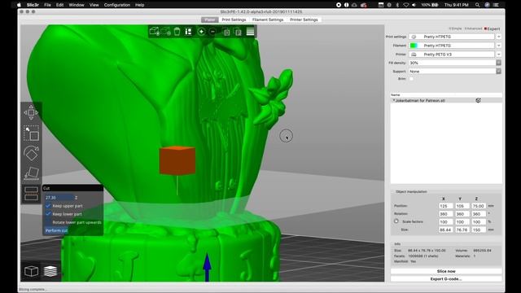Toggle Keep upper part checkbox
The height and width of the screenshot is (293, 521).
click(x=48, y=206)
